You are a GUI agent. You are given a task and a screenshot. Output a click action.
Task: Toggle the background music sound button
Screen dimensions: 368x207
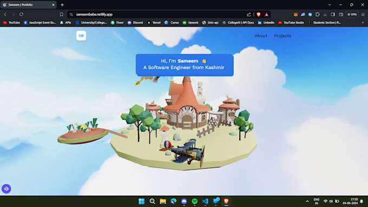6,189
